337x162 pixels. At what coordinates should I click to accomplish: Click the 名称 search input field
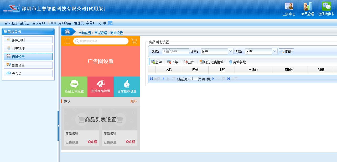tap(175, 51)
